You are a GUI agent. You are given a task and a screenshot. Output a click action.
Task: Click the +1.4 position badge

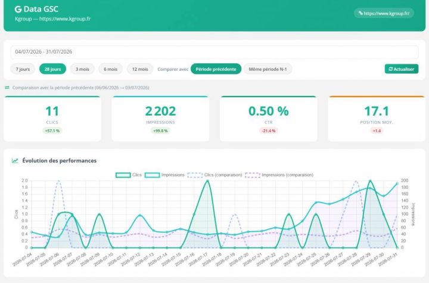[377, 131]
